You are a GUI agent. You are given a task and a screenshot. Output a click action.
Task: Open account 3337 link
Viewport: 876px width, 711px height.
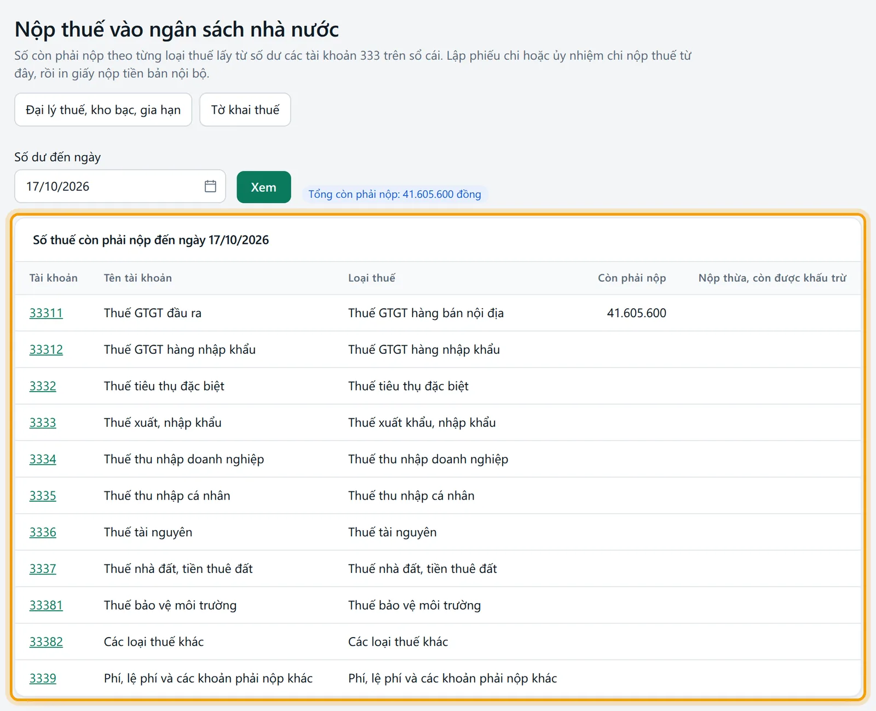click(43, 569)
